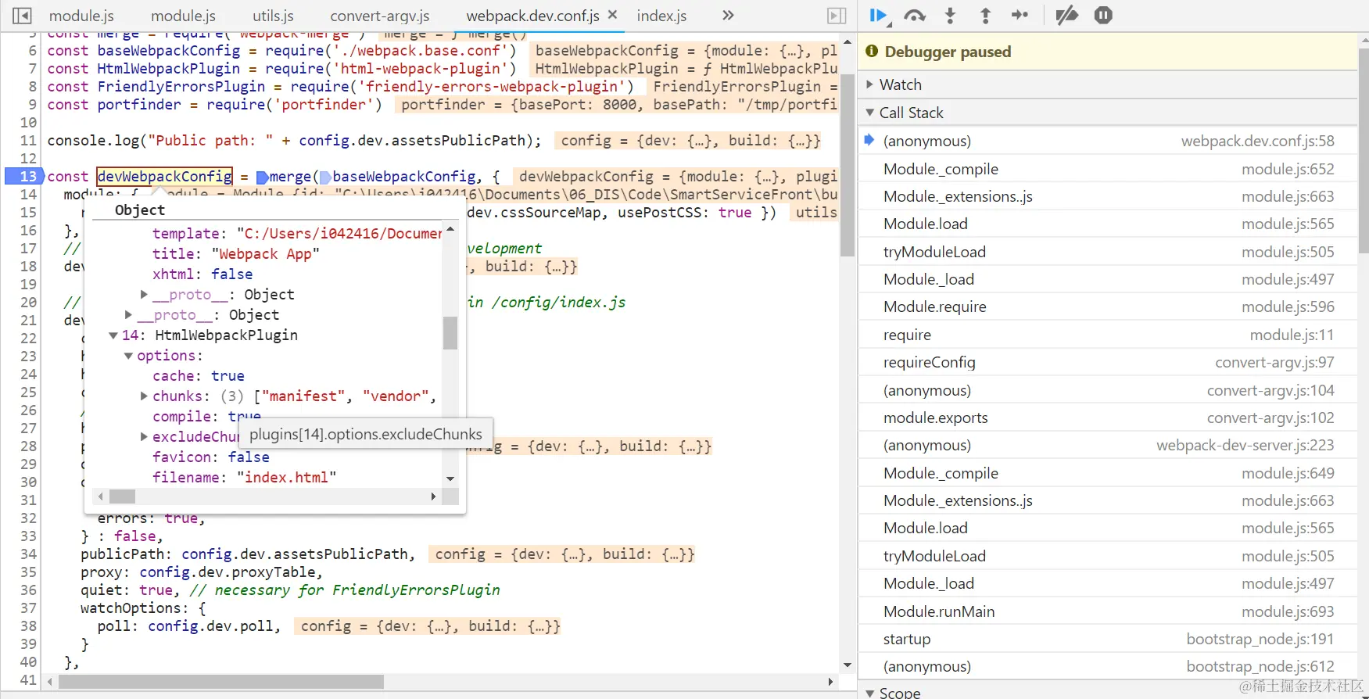Click the object popup vertical scrollbar thumb
Screen dimensions: 1369x699
point(450,333)
